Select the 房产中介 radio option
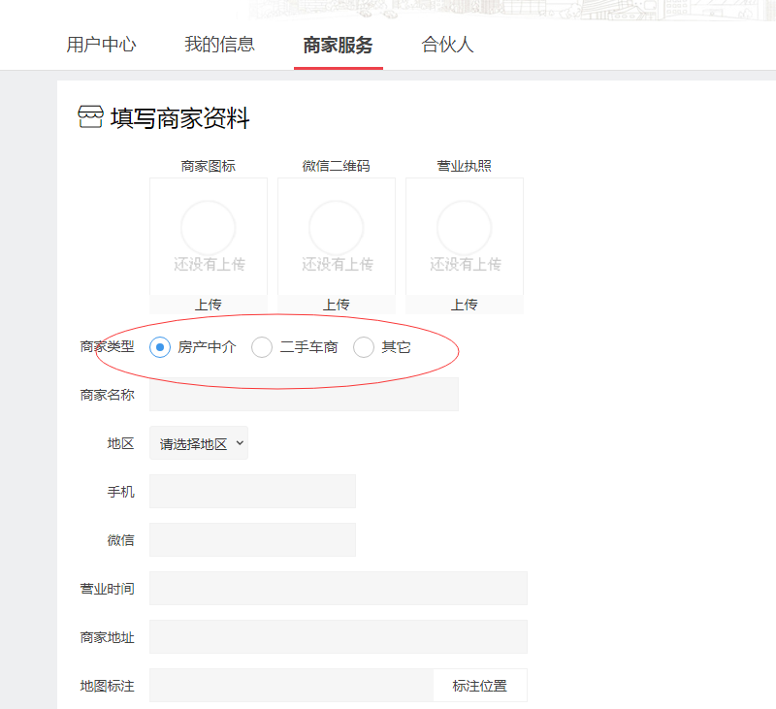 [161, 347]
